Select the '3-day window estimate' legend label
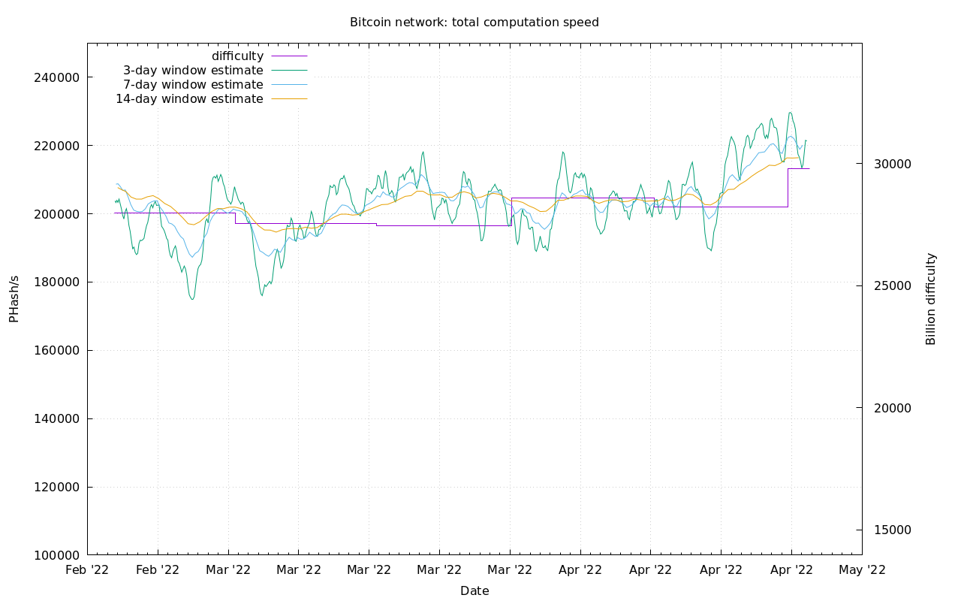Viewport: 961px width, 601px height. point(193,71)
